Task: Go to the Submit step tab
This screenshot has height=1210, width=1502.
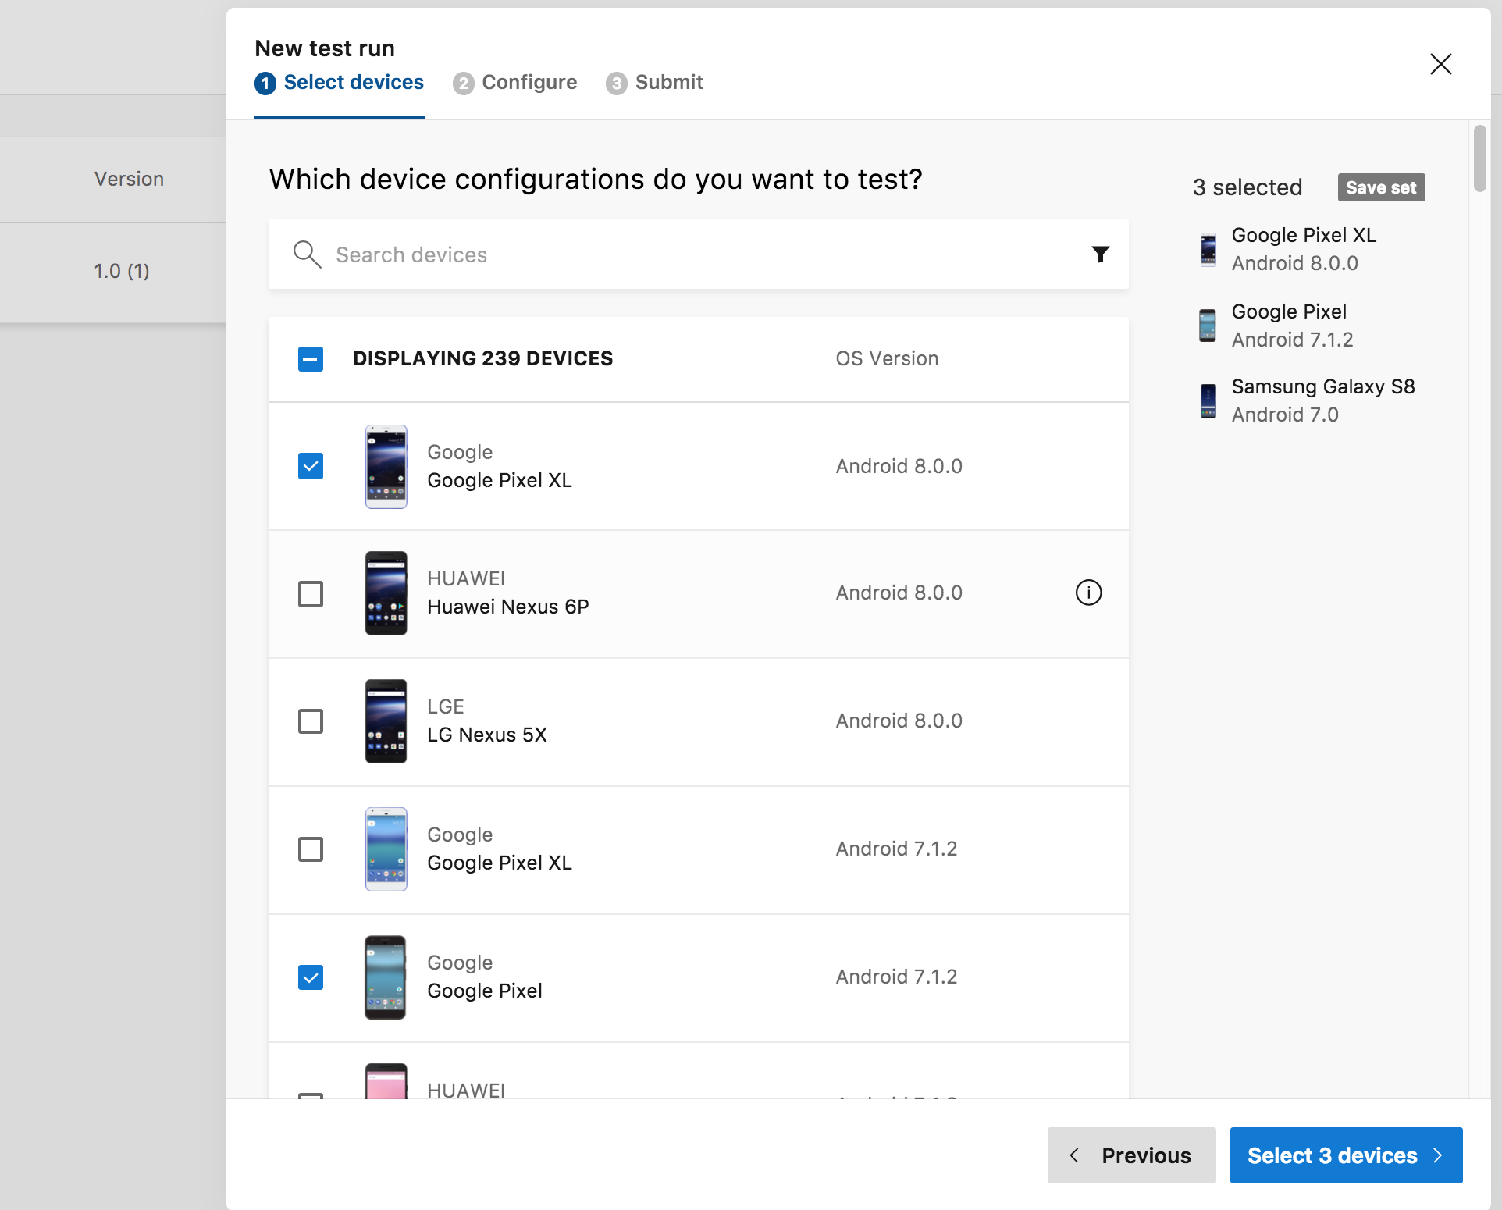Action: (668, 83)
